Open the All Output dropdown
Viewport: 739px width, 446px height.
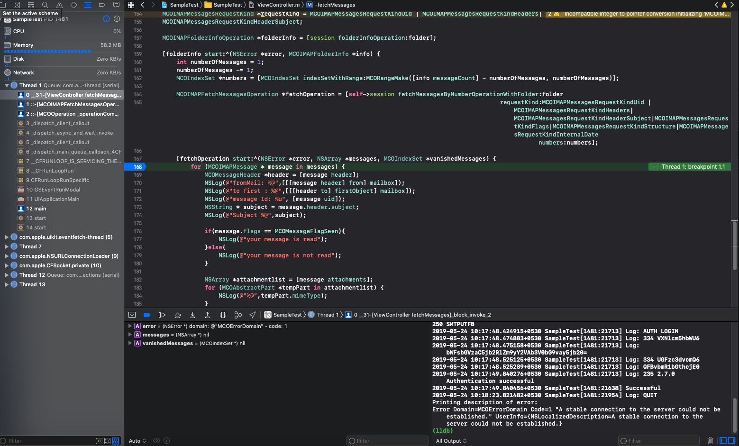[450, 440]
